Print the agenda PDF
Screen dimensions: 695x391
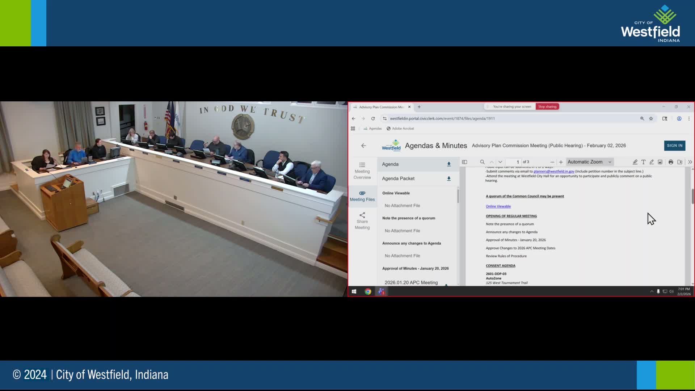coord(671,162)
